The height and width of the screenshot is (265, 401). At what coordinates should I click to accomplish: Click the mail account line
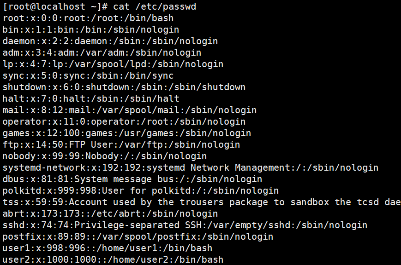[x=129, y=110]
